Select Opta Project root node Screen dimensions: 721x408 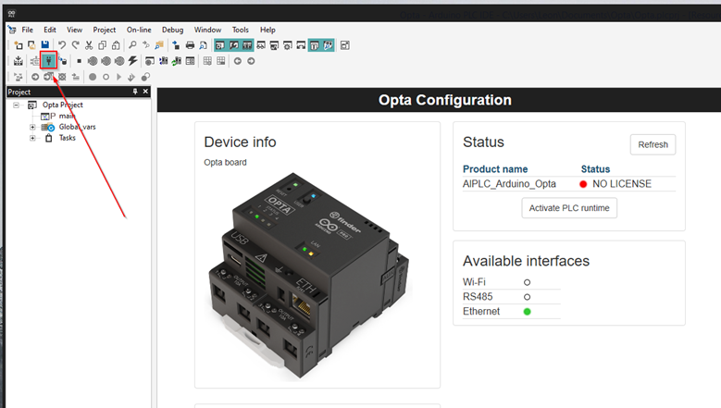coord(63,105)
